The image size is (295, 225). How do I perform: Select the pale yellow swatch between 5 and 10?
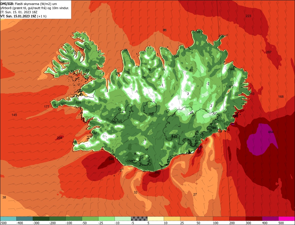tap(155, 219)
